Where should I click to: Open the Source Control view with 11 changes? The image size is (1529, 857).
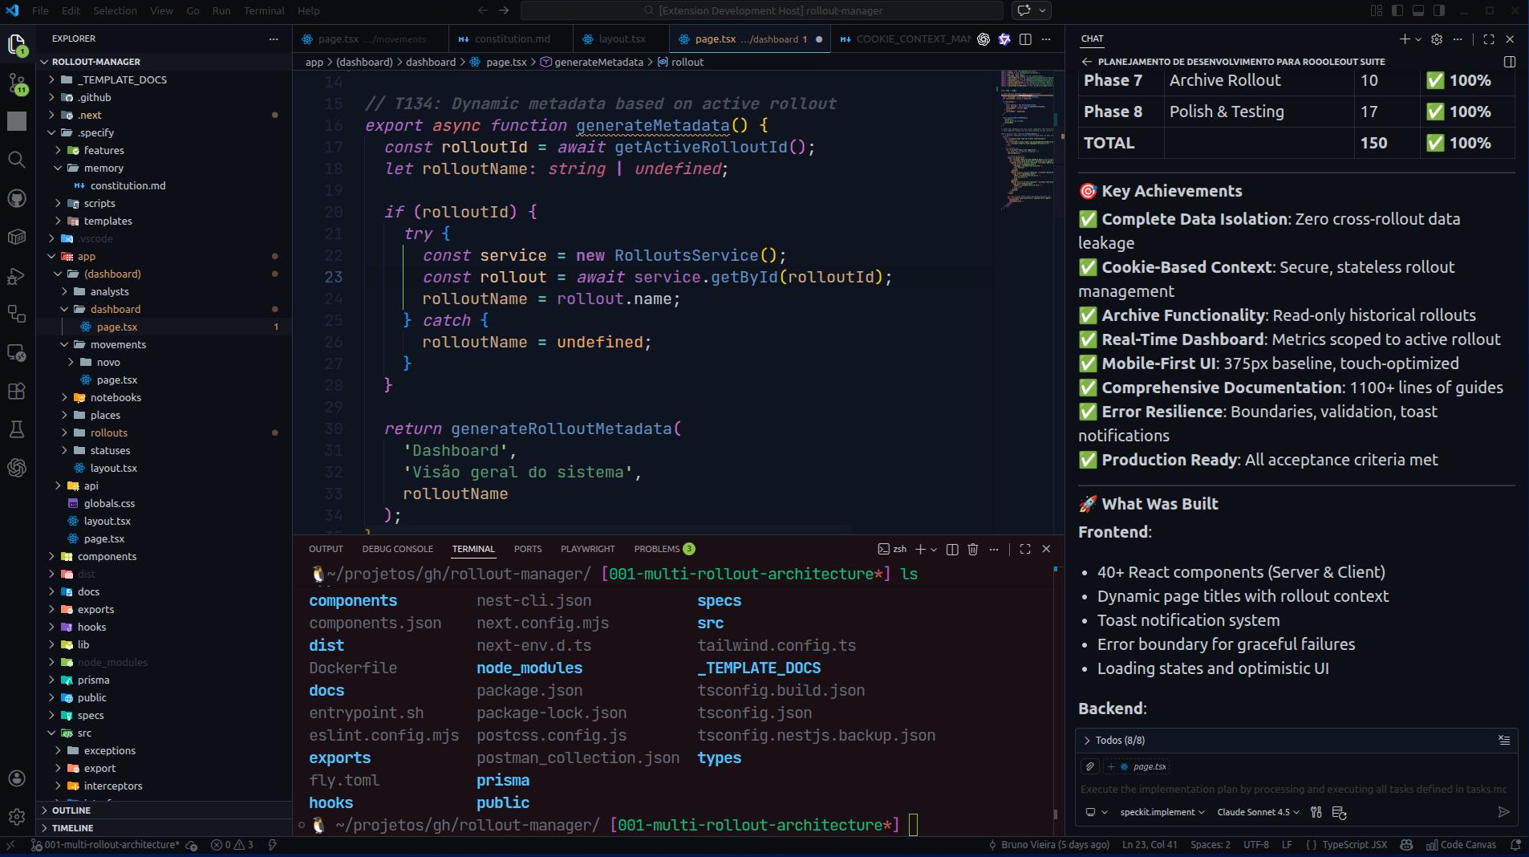[x=16, y=83]
